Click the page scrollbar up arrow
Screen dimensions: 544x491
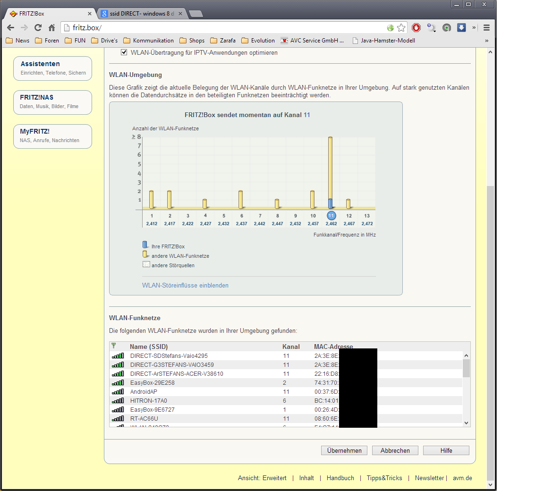pos(490,52)
